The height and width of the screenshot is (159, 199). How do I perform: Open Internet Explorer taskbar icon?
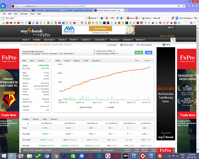click(11, 156)
